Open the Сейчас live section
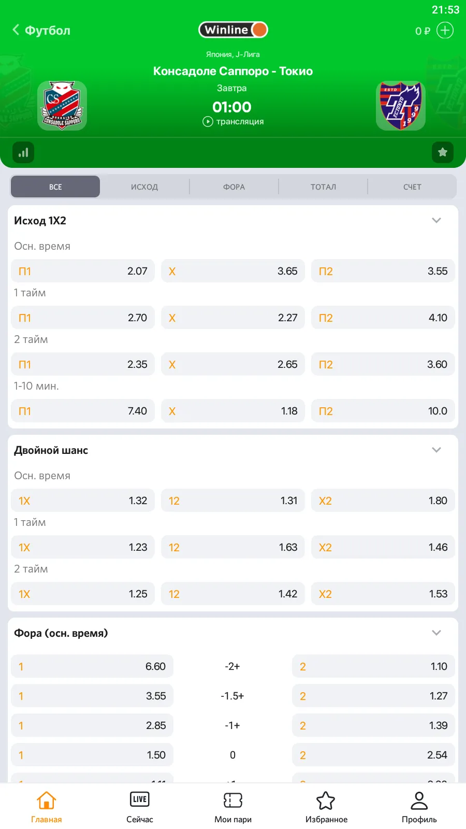Viewport: 466px width, 829px height. (140, 807)
